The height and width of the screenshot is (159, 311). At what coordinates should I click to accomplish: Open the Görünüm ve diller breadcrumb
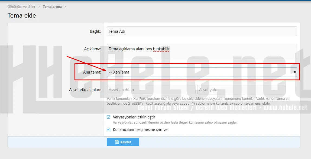click(21, 6)
